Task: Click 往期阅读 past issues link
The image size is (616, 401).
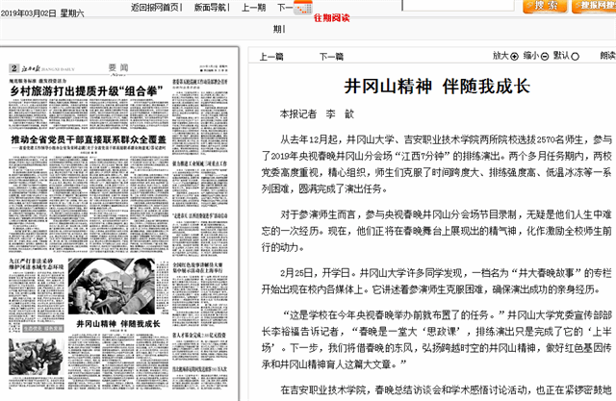Action: click(329, 16)
